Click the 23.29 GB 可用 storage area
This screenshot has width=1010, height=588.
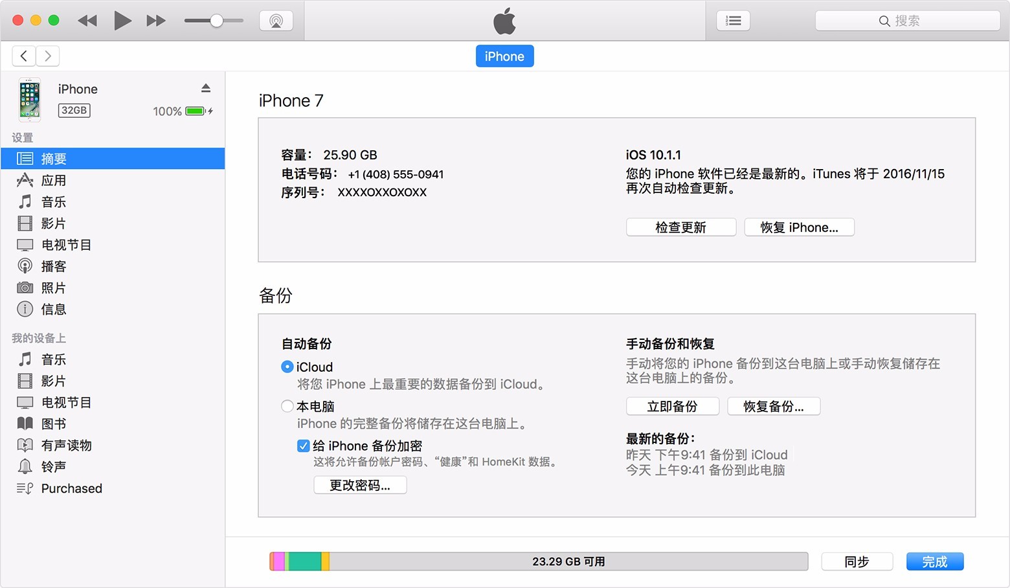pos(568,561)
